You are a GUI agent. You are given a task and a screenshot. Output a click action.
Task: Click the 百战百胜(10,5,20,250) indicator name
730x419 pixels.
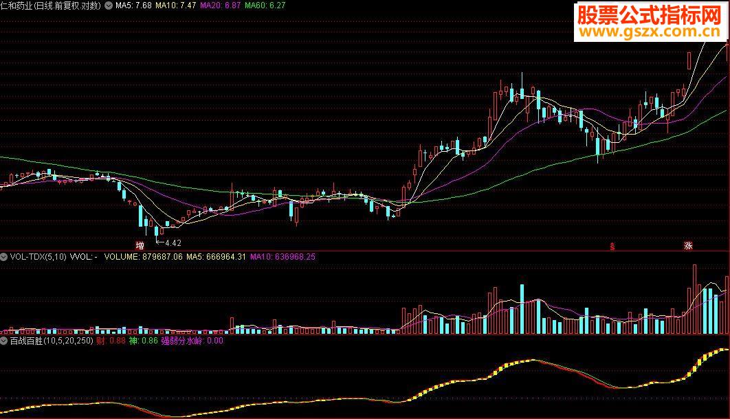point(52,341)
